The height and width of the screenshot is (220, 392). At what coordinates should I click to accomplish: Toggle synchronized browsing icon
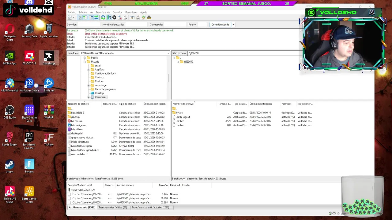click(x=144, y=17)
